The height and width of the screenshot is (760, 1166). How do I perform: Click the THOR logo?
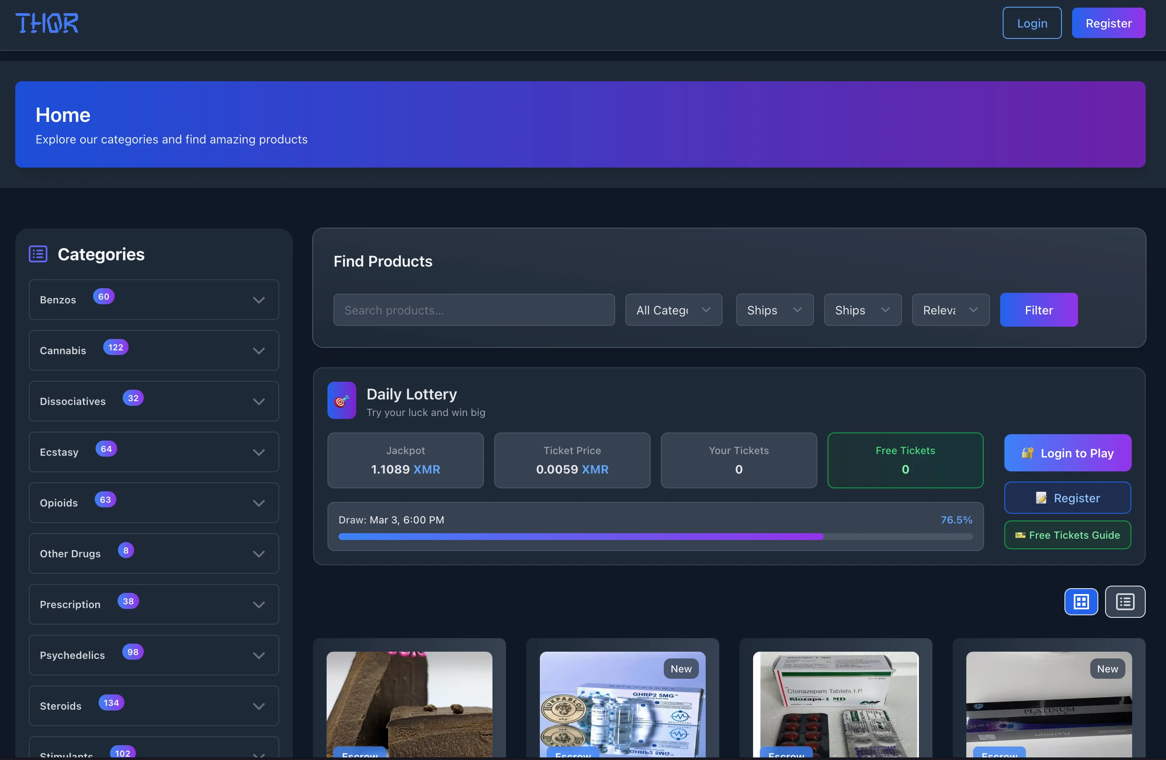[47, 22]
